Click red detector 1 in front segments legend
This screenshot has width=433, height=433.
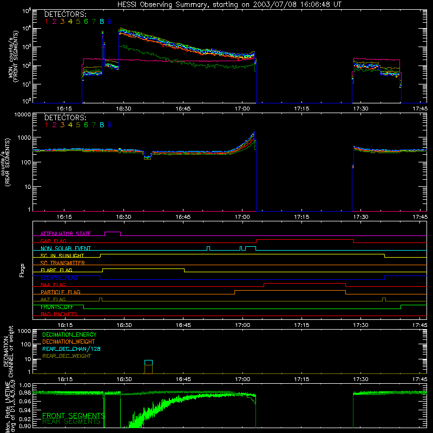pyautogui.click(x=47, y=22)
